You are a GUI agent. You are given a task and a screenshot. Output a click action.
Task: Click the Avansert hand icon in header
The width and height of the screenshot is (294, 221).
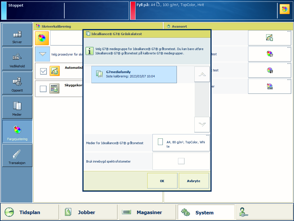(x=169, y=26)
